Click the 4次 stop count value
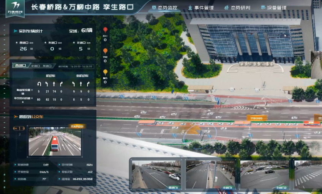Viewport: 322px width, 194px height. (90, 172)
